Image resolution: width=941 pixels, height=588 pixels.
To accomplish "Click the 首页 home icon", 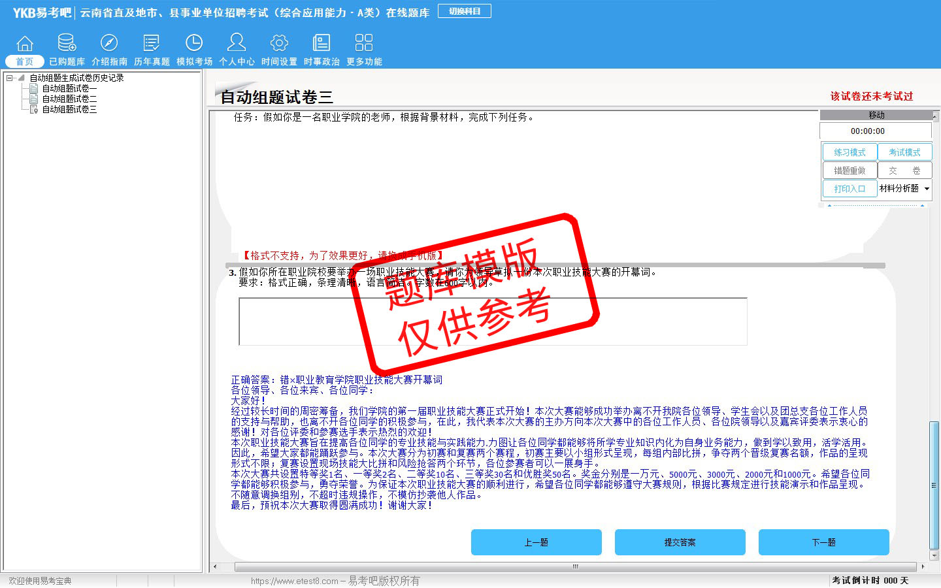I will coord(25,44).
